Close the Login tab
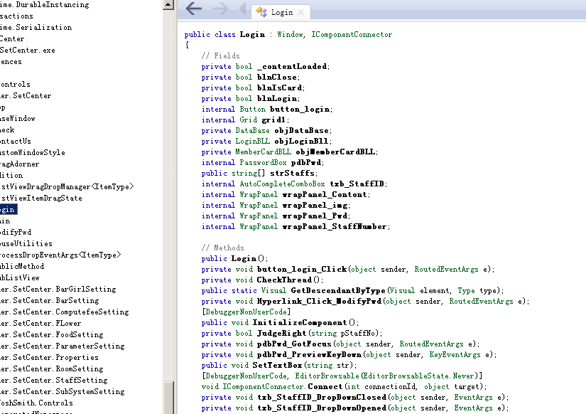586x414 pixels. [301, 13]
